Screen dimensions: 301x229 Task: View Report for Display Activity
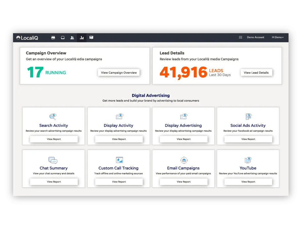pos(119,139)
